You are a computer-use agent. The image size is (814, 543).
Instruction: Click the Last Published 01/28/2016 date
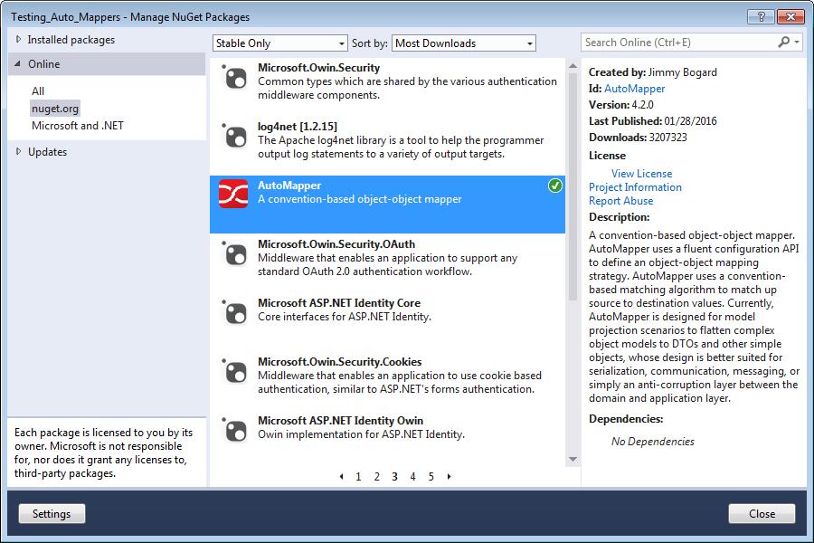(x=690, y=121)
